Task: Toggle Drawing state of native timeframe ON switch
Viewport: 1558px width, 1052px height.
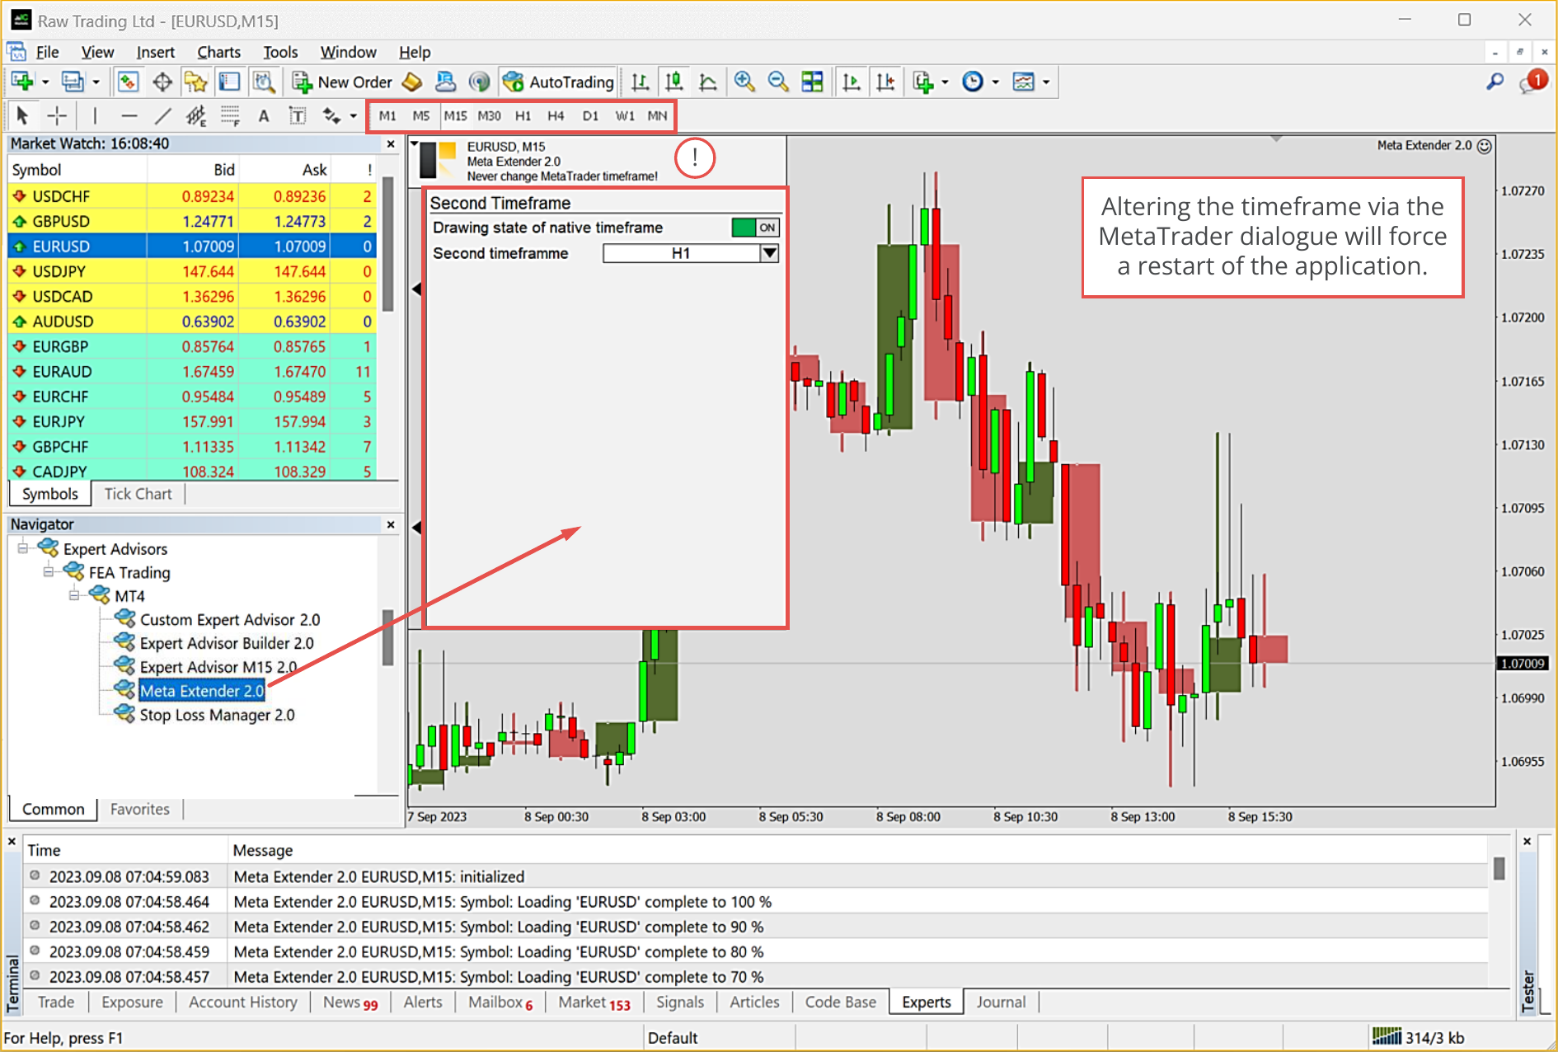Action: coord(755,228)
